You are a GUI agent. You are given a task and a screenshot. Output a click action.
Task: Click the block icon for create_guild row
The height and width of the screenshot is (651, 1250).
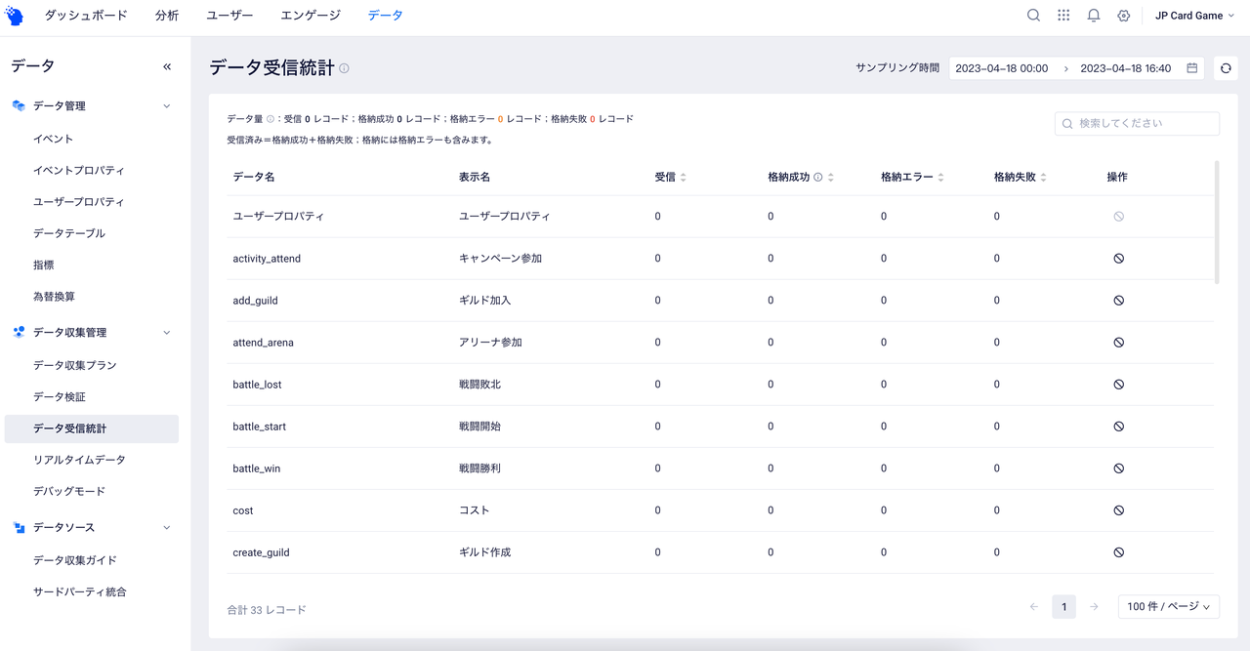tap(1118, 552)
